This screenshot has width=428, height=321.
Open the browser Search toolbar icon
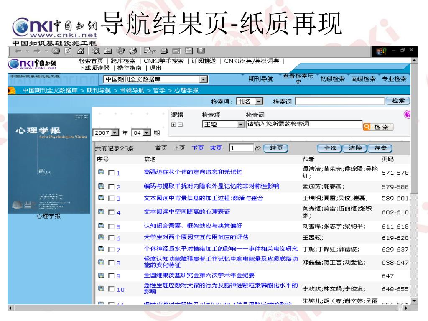(96, 51)
